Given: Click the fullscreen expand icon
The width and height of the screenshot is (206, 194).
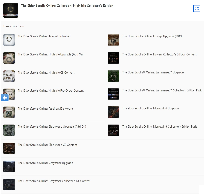Looking at the screenshot, I should point(197,8).
